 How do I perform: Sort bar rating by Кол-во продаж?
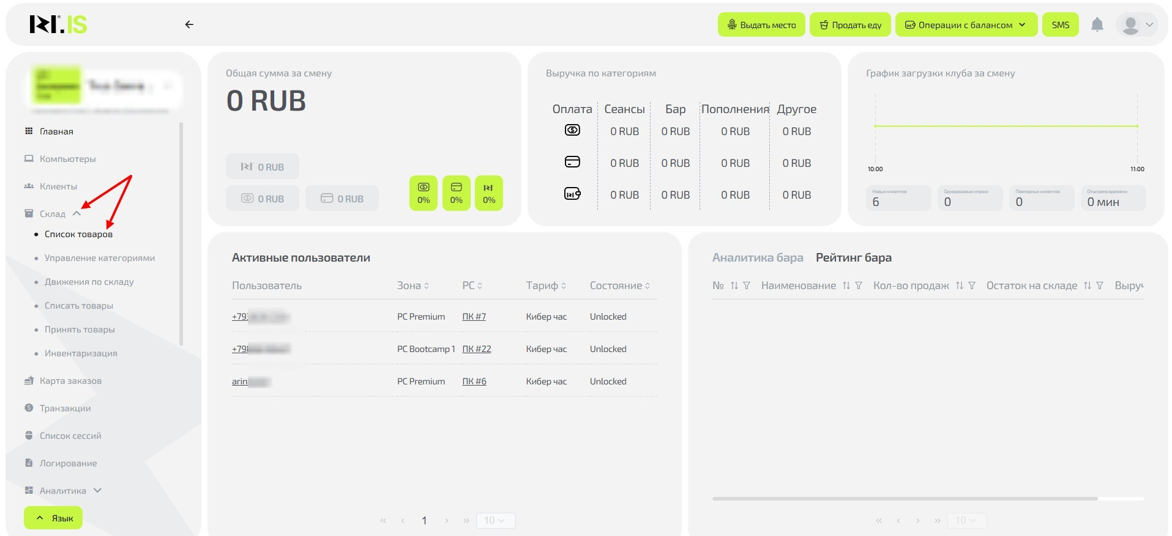[959, 285]
